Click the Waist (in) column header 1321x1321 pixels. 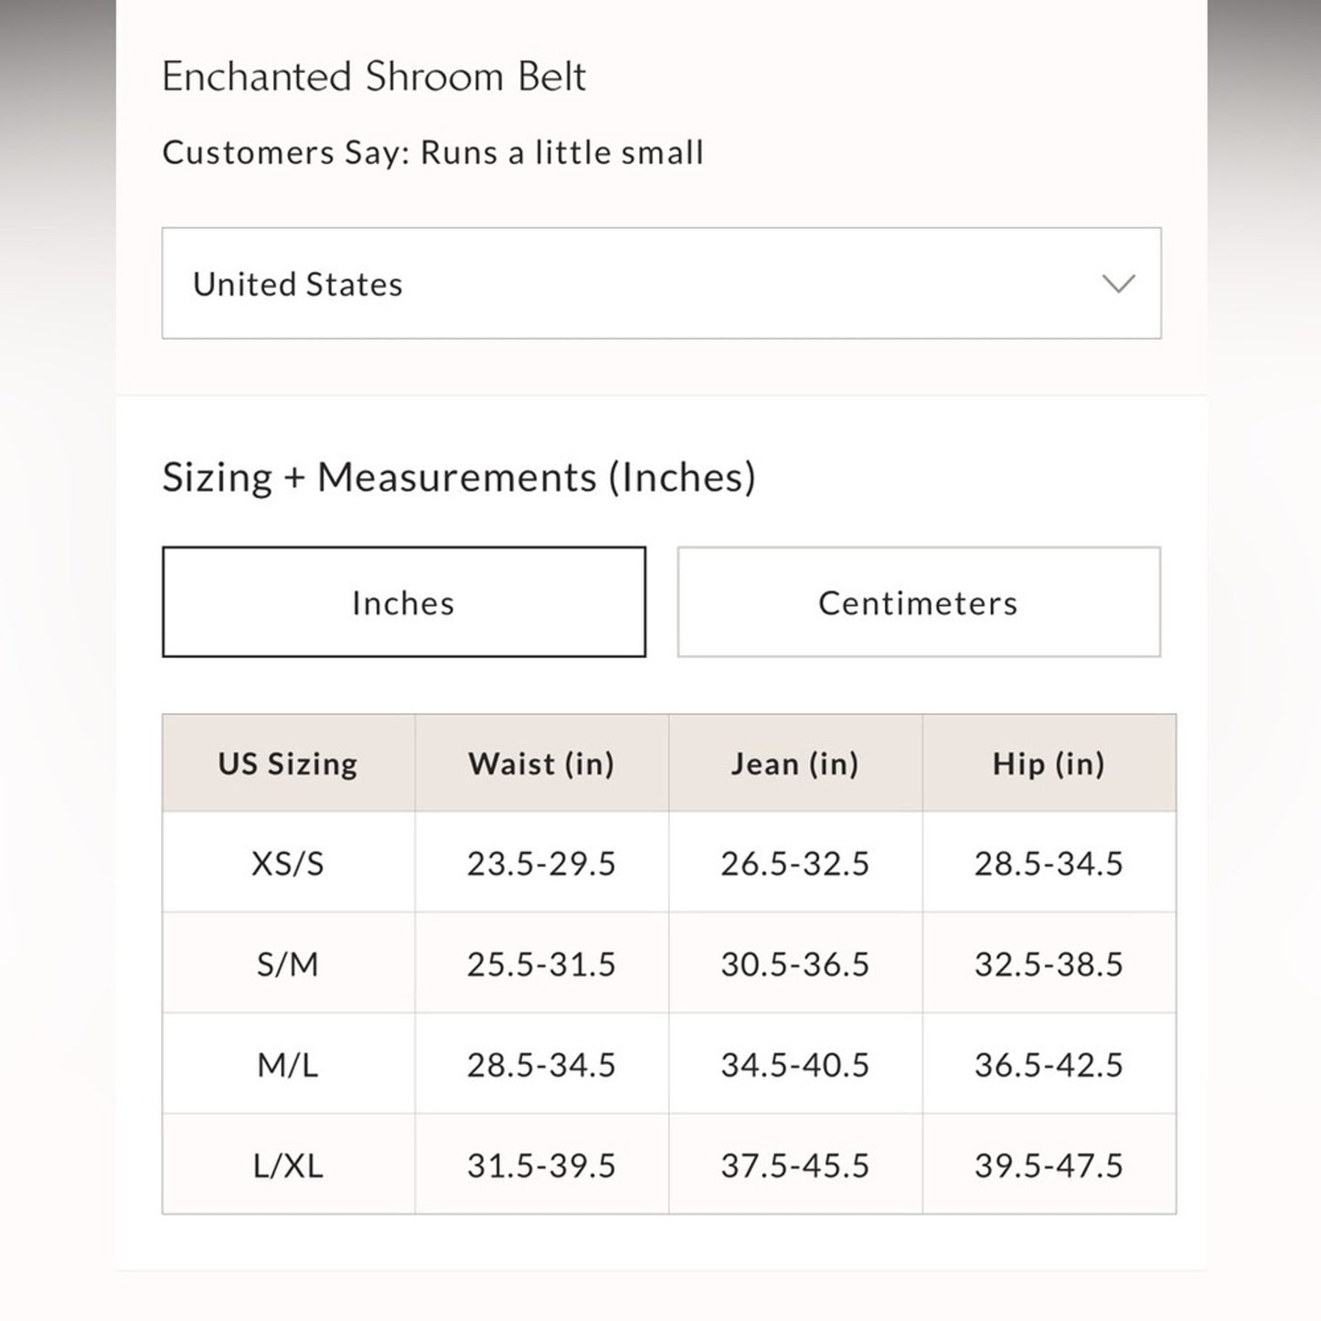(x=541, y=762)
